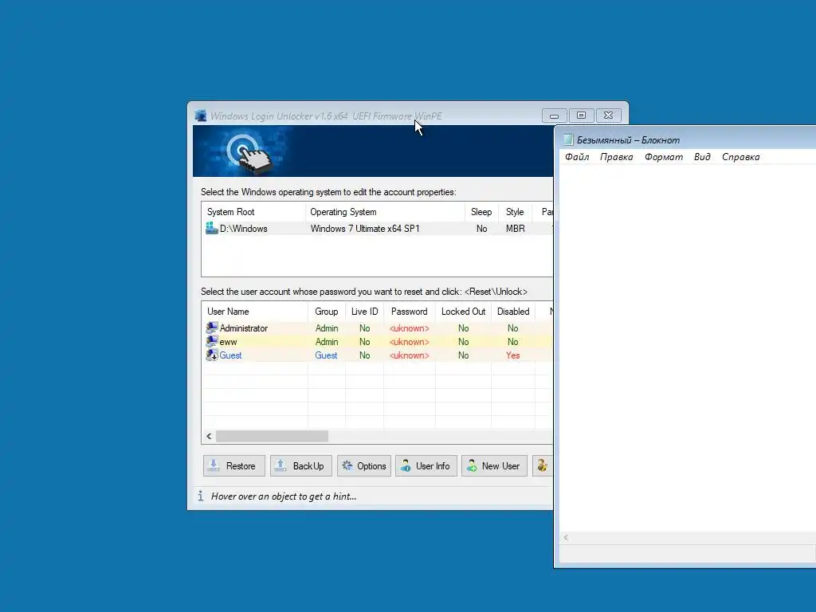Select the Administrator user name
Image resolution: width=816 pixels, height=612 pixels.
tap(244, 328)
